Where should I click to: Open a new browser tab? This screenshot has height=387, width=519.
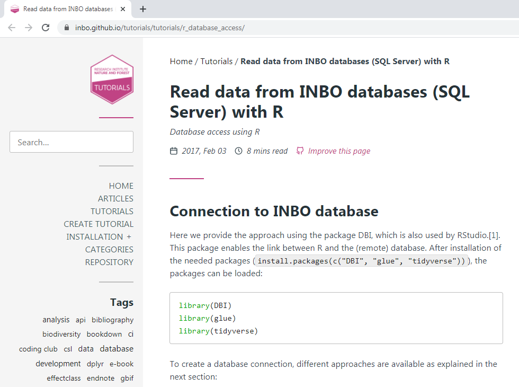click(142, 9)
